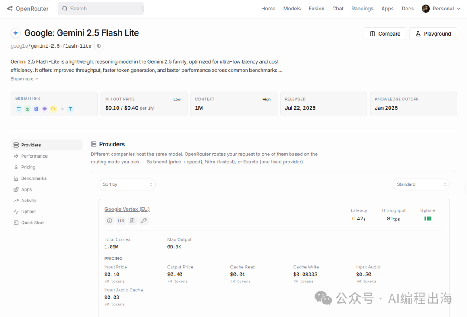Click the RELEASED Jul 22, 2025 card
Image resolution: width=467 pixels, height=317 pixels.
tap(323, 104)
